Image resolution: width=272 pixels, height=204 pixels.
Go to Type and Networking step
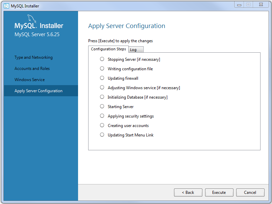[x=33, y=57]
